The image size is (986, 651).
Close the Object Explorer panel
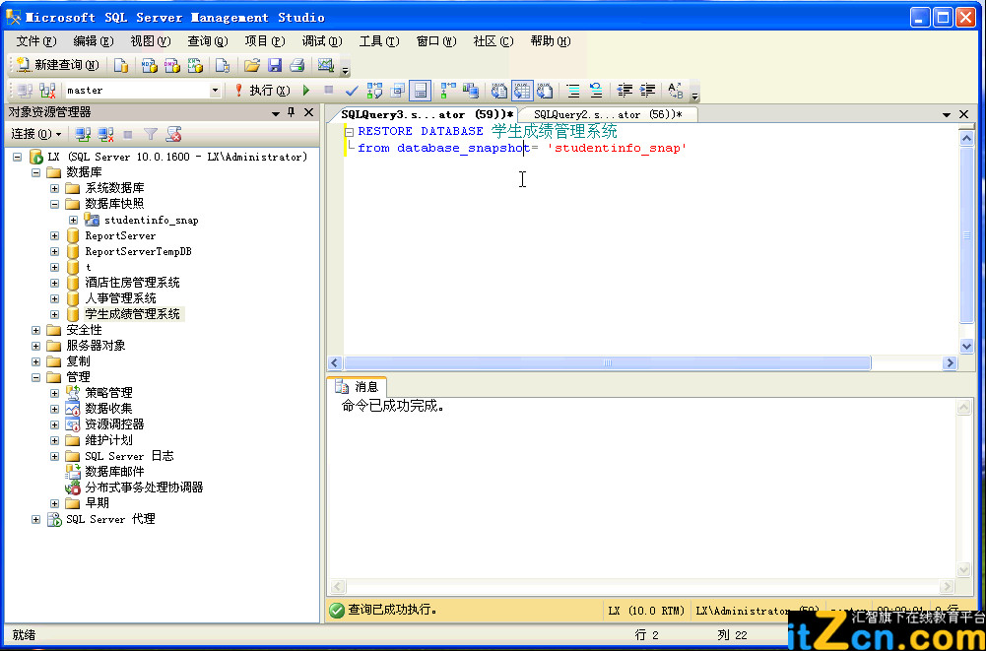point(308,112)
